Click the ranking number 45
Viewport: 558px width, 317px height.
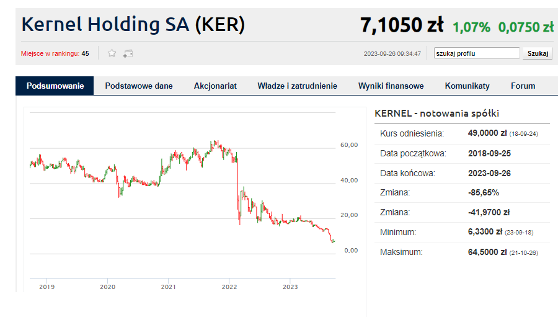pos(85,53)
